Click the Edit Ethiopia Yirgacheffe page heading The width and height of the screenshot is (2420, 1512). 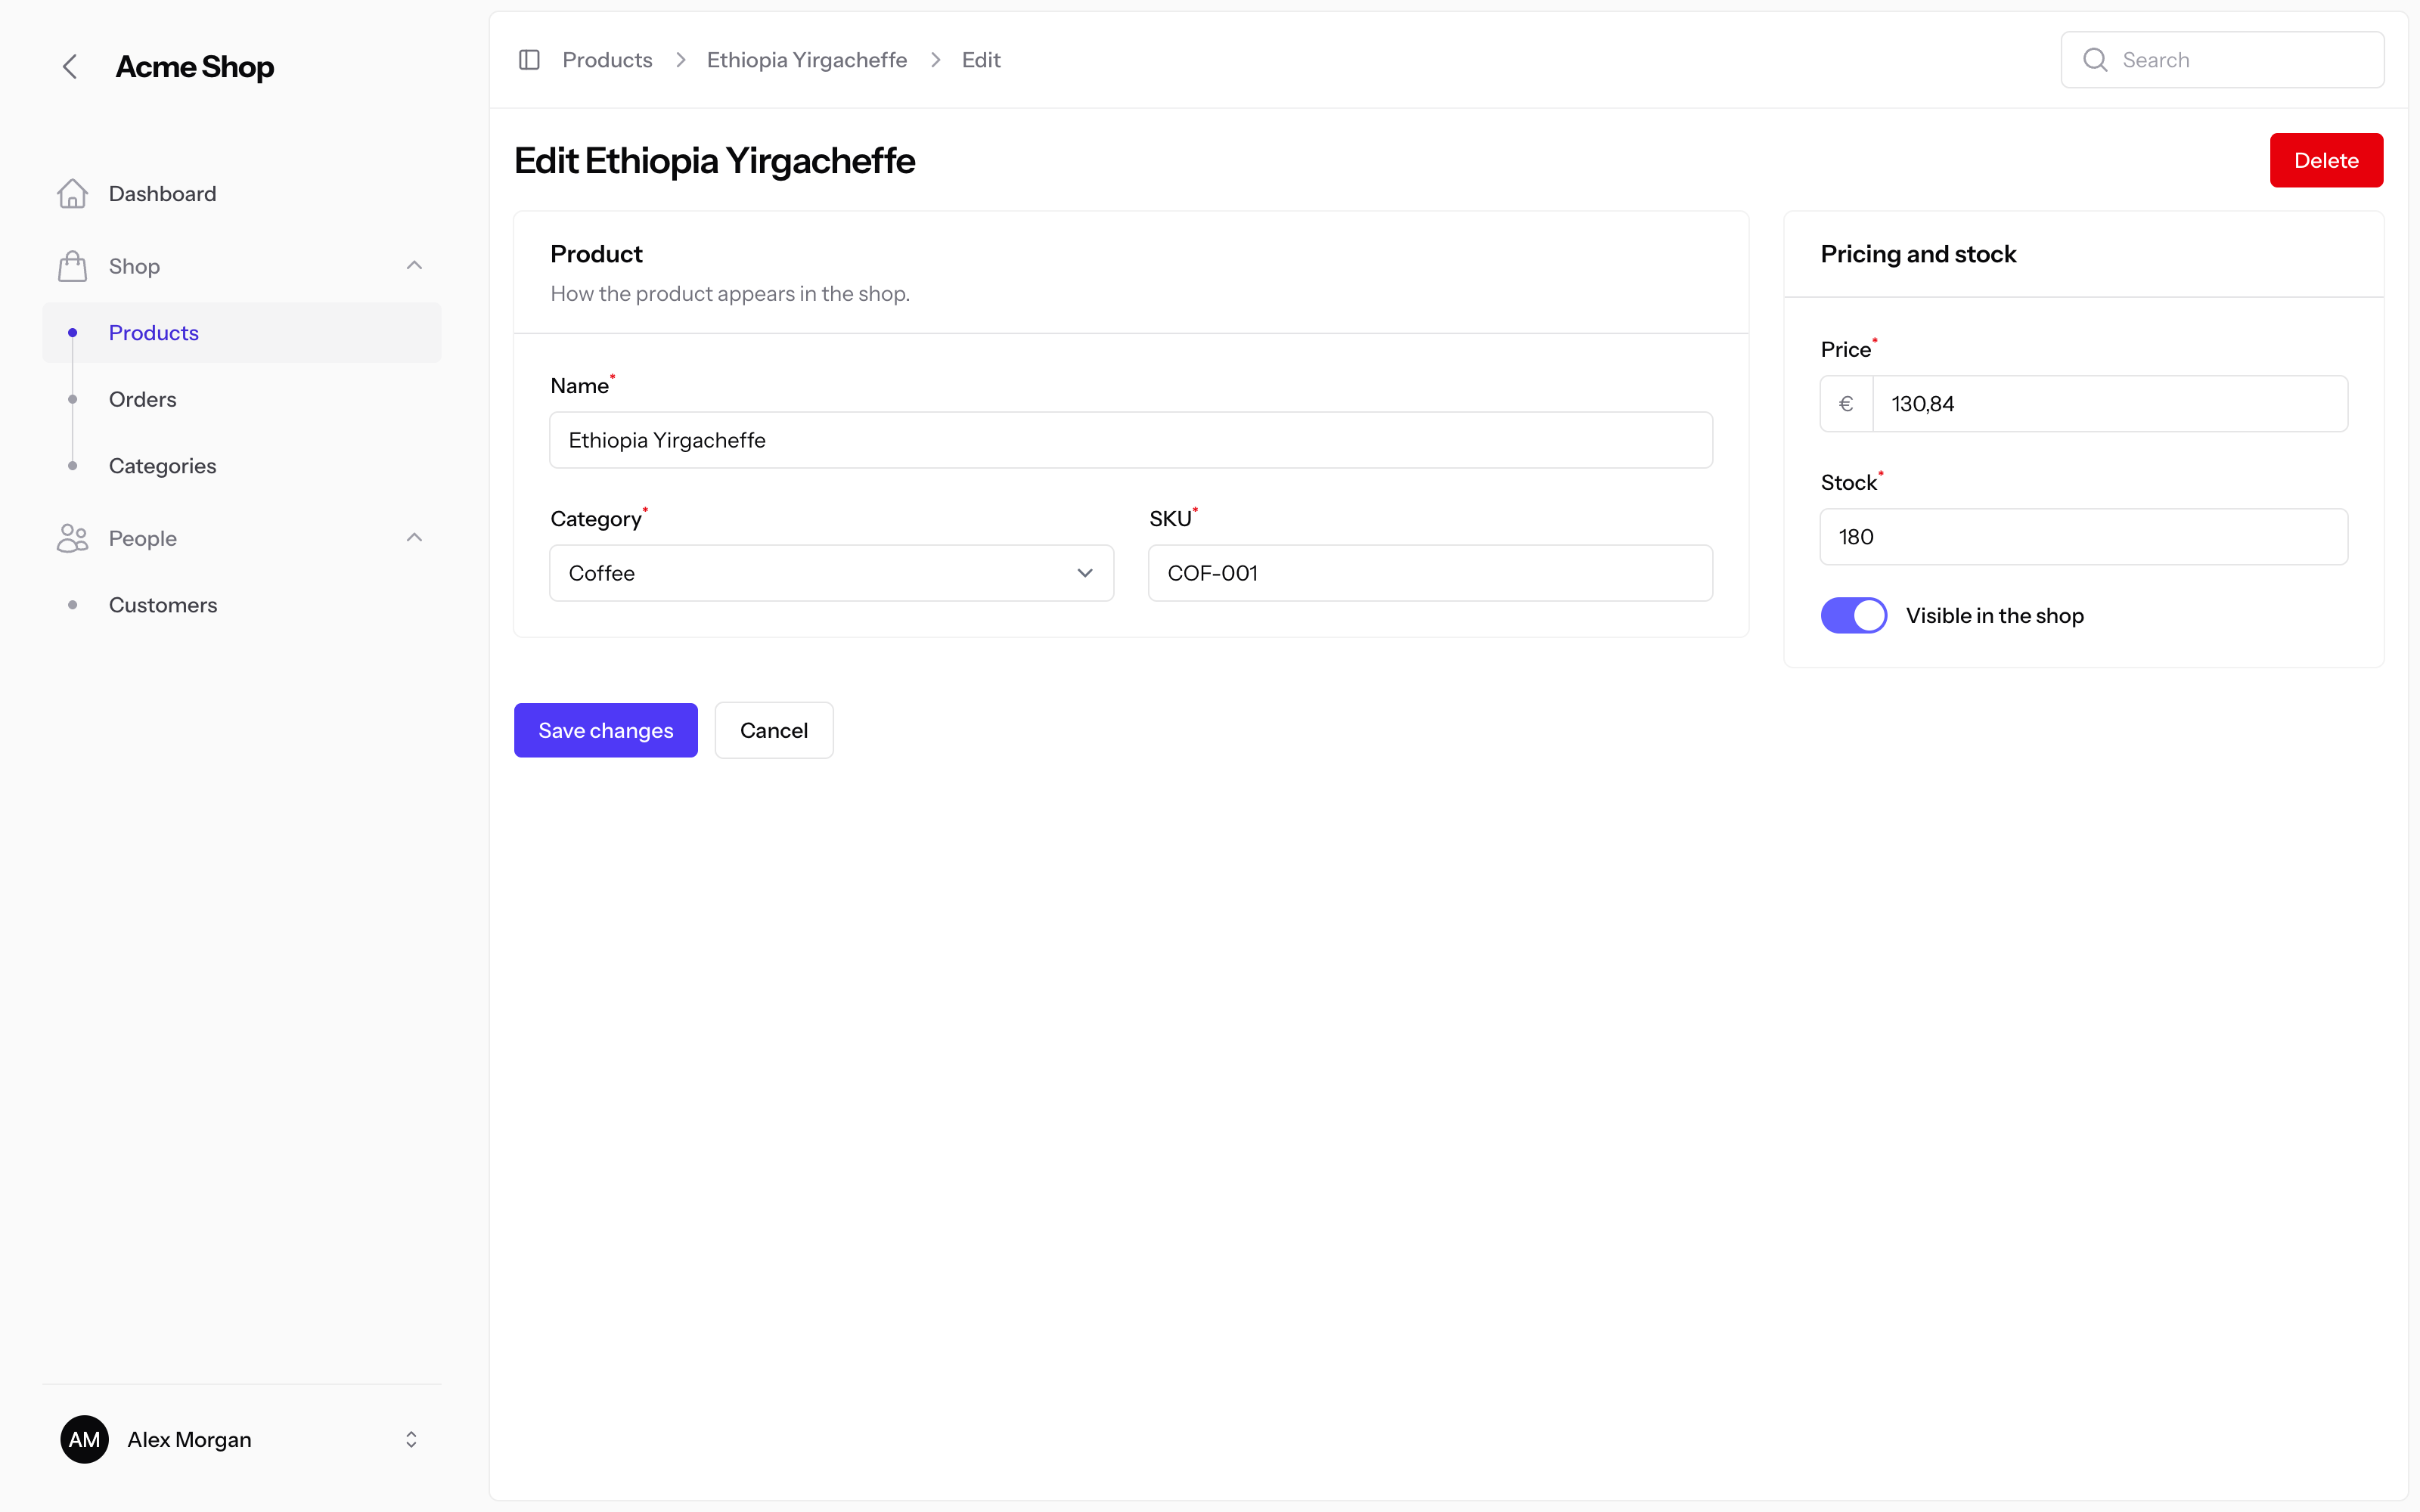tap(714, 161)
